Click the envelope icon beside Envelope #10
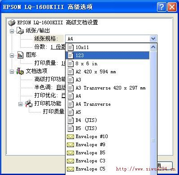179x175 pixels. pos(70,137)
